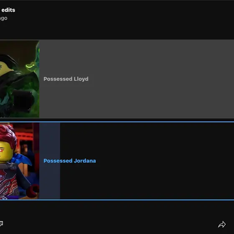Open the 'edits' channel name link
The image size is (234, 234).
click(8, 10)
